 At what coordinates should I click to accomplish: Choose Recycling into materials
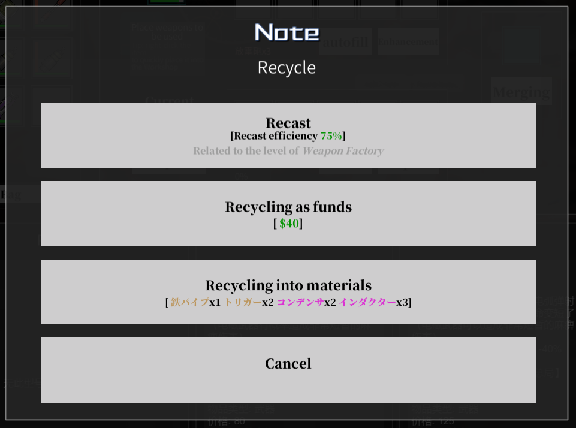point(288,292)
